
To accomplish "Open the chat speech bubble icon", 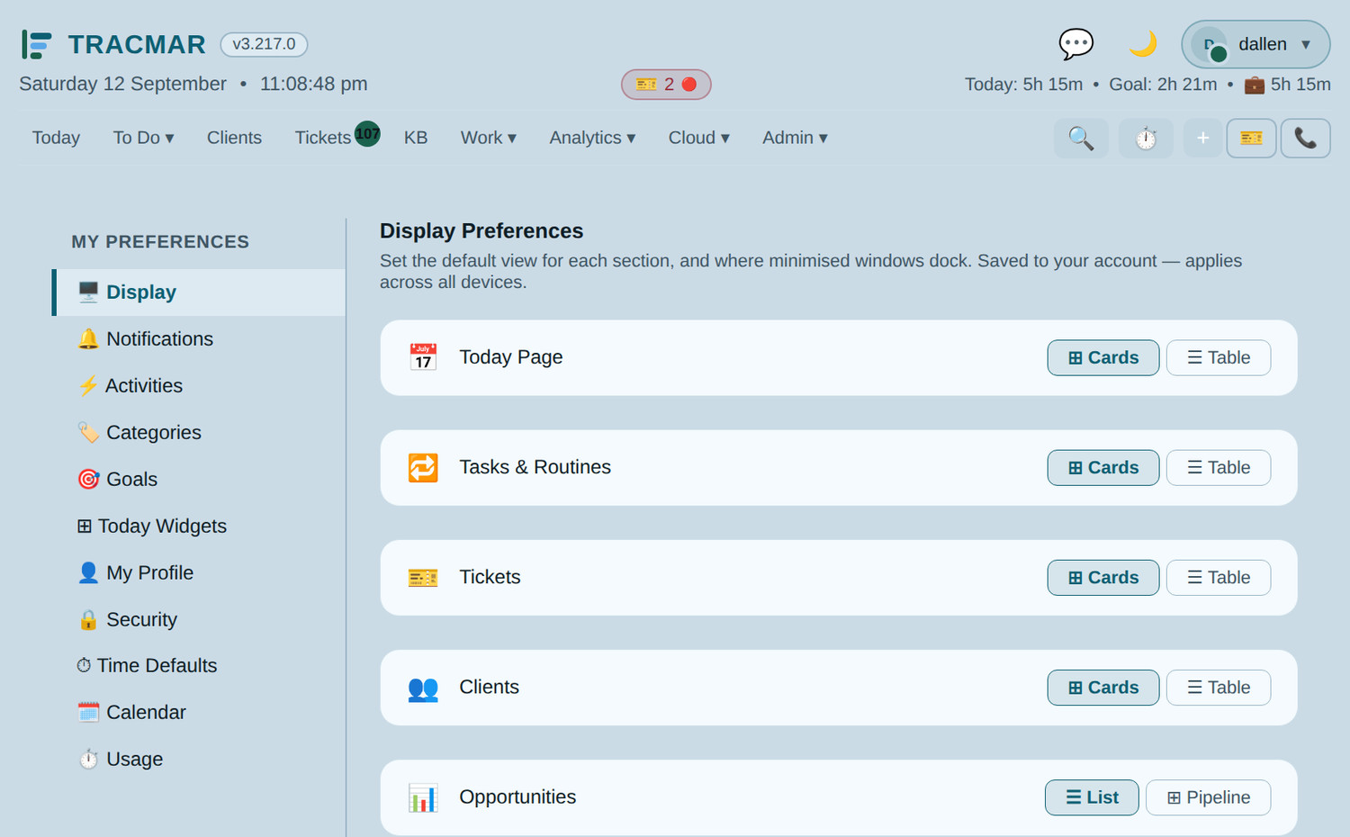I will 1075,44.
